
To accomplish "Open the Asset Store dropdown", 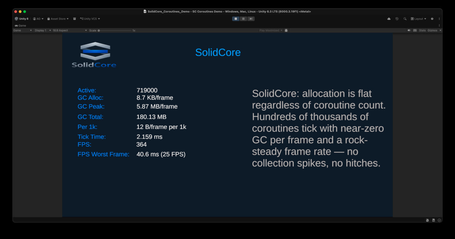I will coord(58,19).
